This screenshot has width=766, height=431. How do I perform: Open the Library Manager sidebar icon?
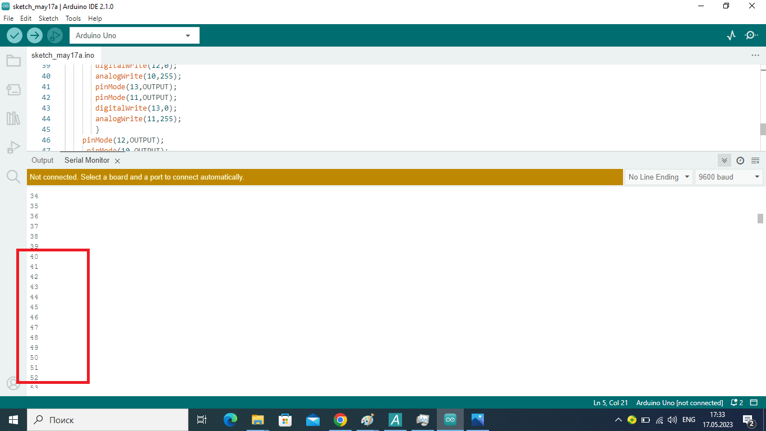click(x=13, y=118)
